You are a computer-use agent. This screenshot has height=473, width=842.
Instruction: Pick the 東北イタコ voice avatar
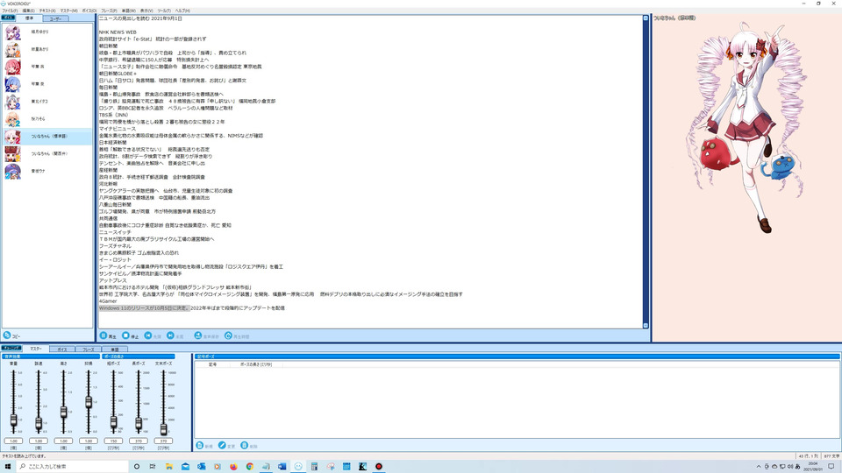tap(12, 102)
